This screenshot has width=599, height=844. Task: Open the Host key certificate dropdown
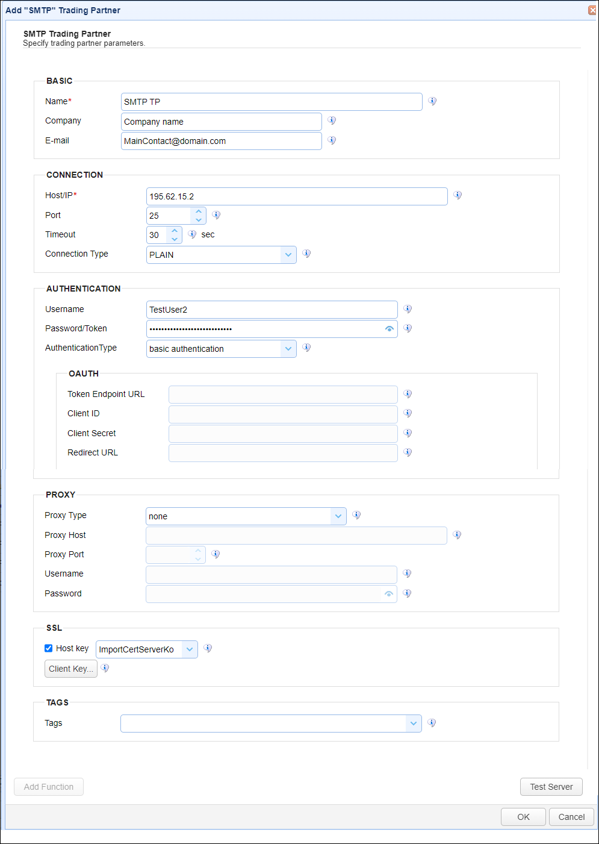[190, 649]
